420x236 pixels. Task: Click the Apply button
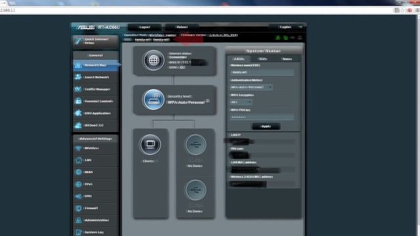coord(266,127)
